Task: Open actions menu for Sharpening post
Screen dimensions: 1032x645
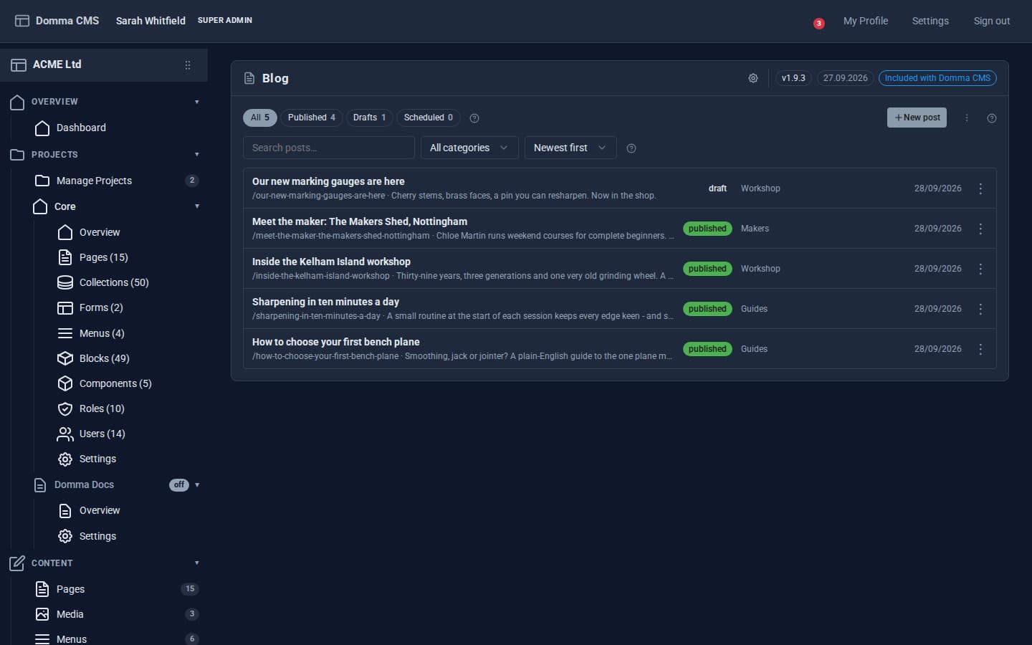Action: (x=980, y=309)
